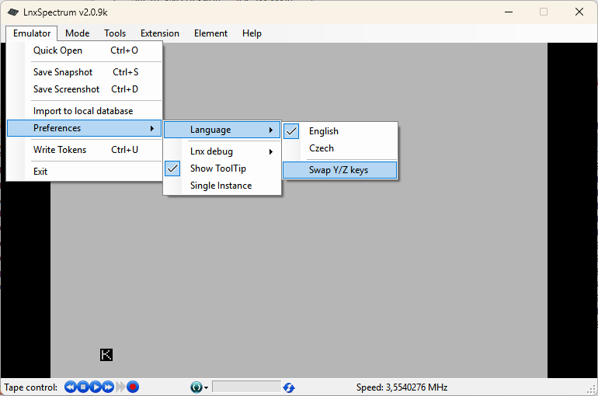The width and height of the screenshot is (598, 396).
Task: Toggle Show ToolTip option
Action: [222, 168]
